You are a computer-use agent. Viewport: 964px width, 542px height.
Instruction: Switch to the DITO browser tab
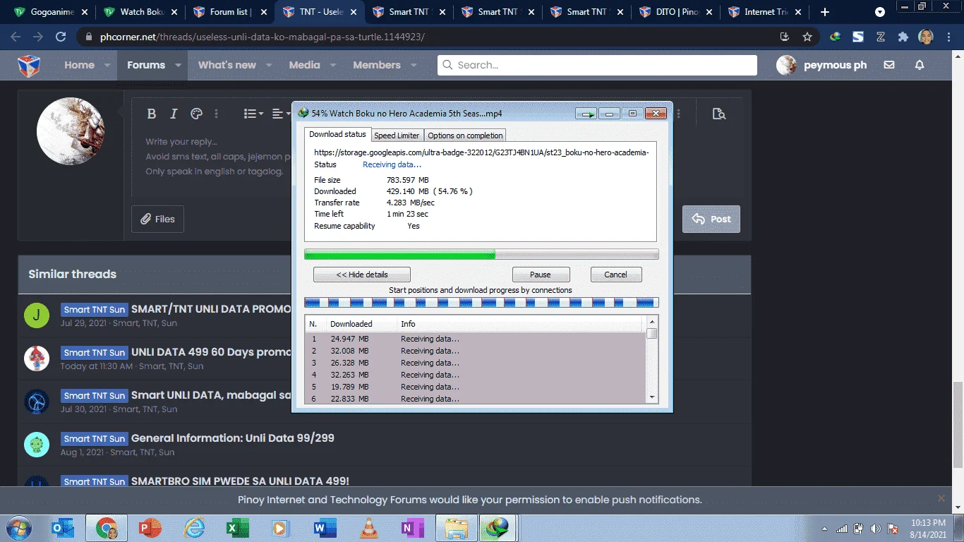coord(677,12)
